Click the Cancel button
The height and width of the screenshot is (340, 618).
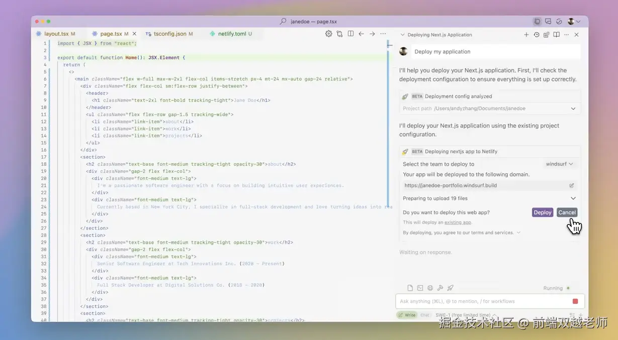click(x=567, y=212)
